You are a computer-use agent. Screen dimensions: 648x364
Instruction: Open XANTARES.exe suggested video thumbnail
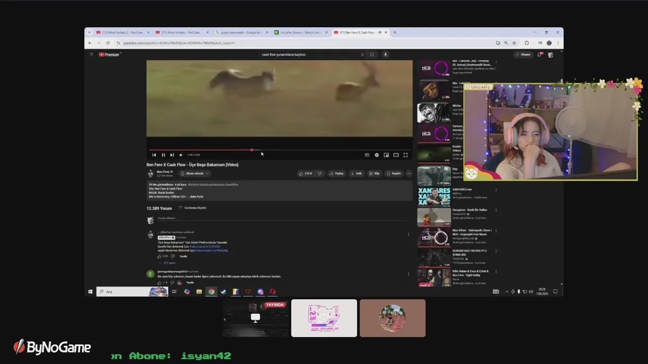point(434,197)
